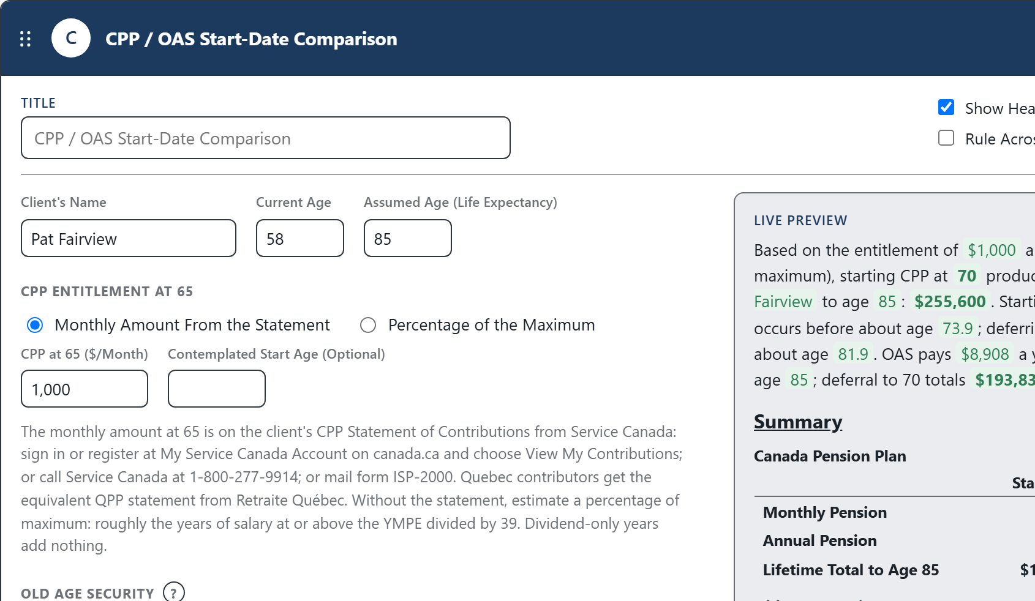Viewport: 1035px width, 601px height.
Task: Click the Lifetime Total to Age 85 row
Action: click(x=894, y=570)
